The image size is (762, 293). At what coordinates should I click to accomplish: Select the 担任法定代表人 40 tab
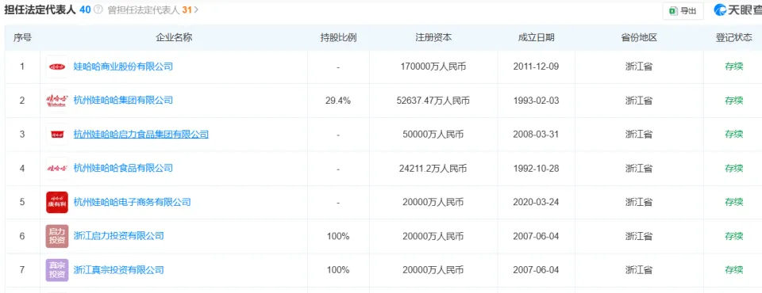(x=47, y=10)
